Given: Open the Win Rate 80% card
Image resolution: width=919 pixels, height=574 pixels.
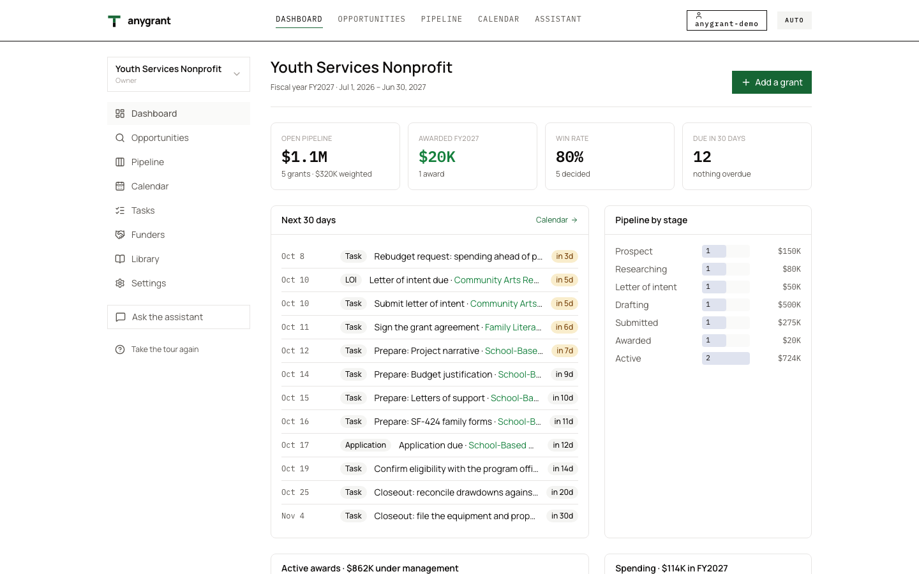Looking at the screenshot, I should pyautogui.click(x=609, y=156).
